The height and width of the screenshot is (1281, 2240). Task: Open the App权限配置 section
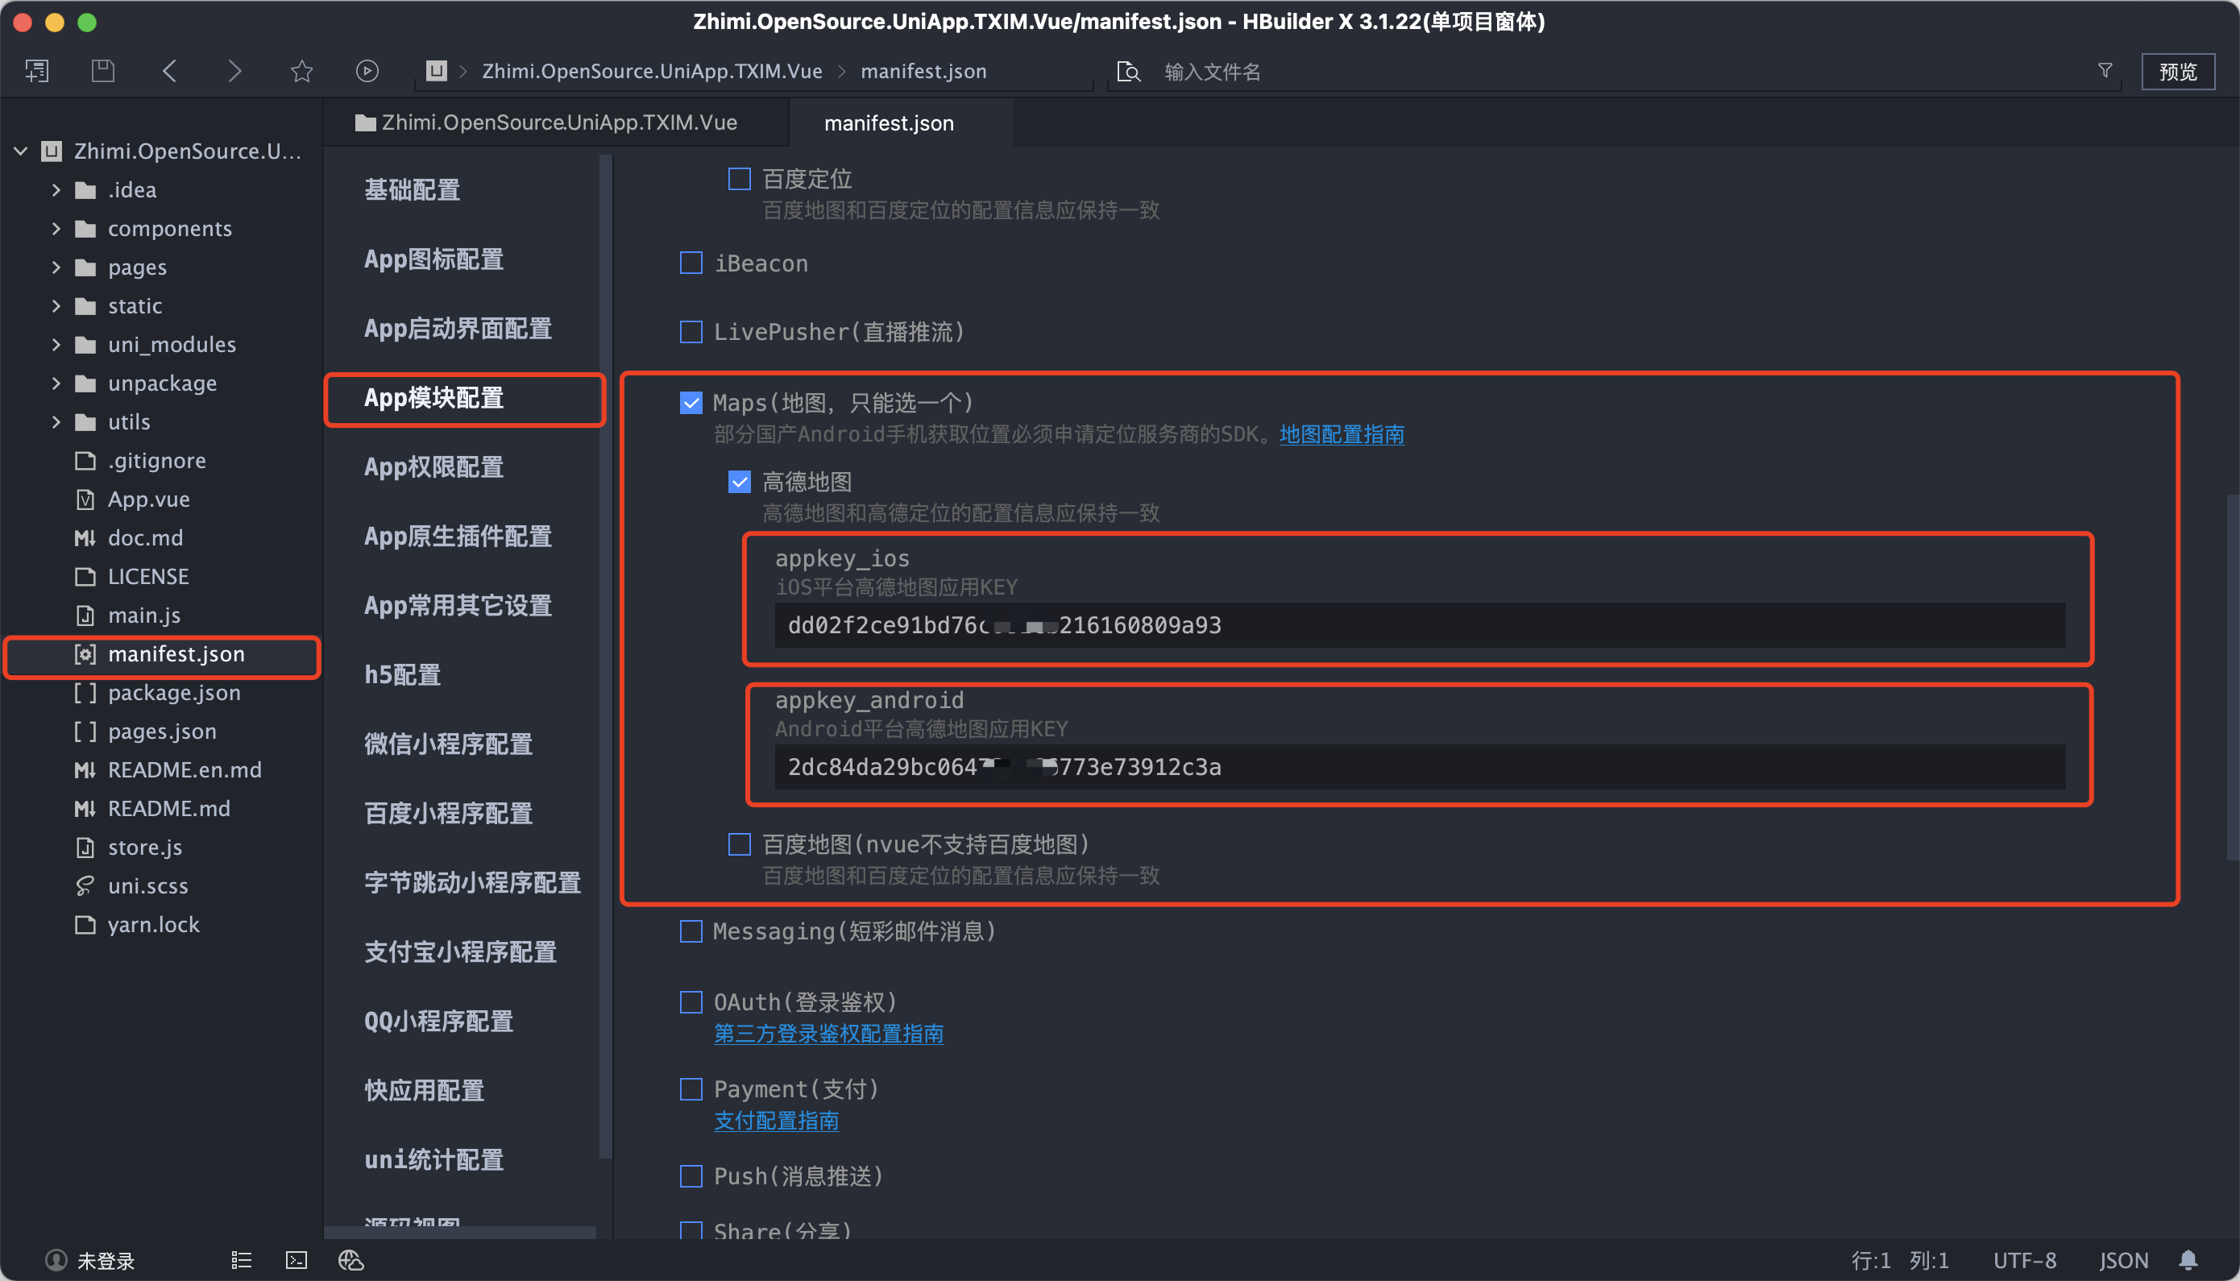click(433, 467)
